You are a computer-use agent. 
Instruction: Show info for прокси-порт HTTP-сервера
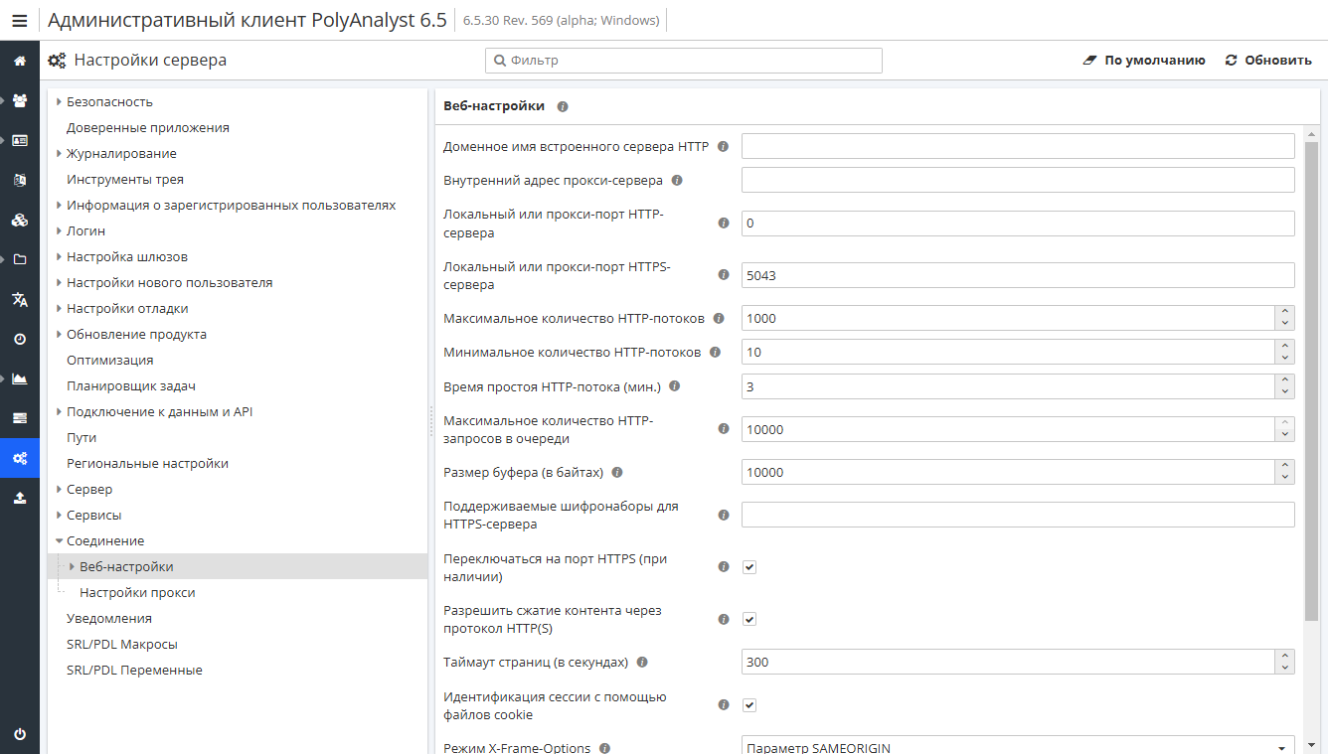(x=724, y=224)
